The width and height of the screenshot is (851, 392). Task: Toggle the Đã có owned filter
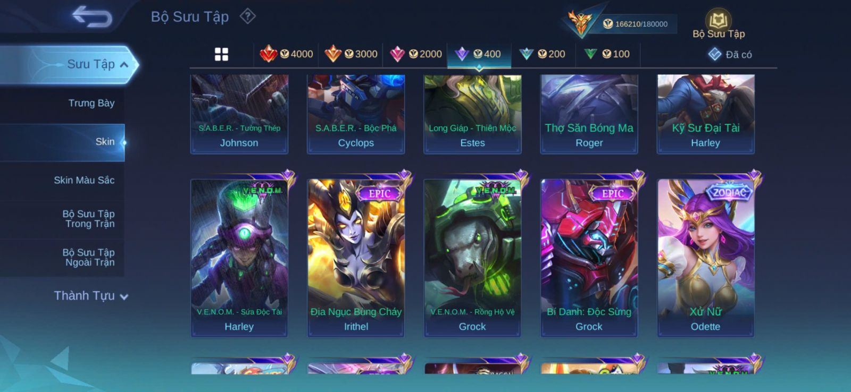[730, 54]
